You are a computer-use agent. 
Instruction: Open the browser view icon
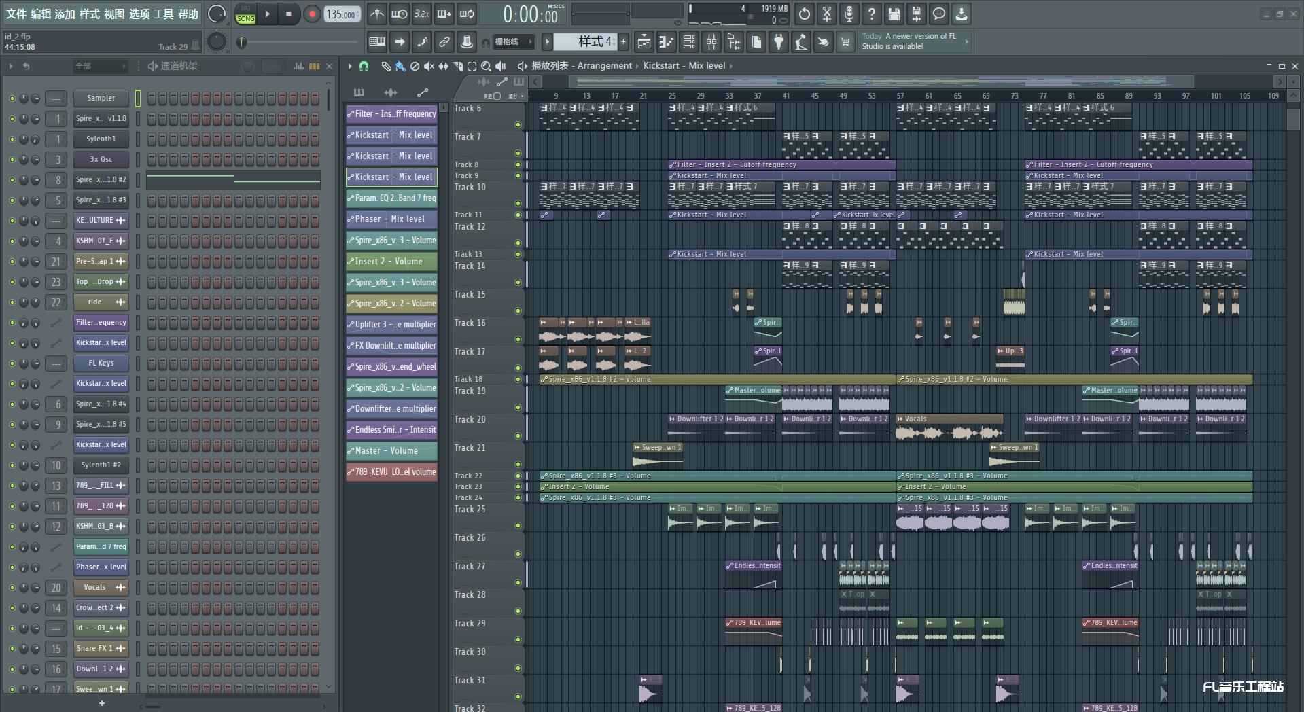(734, 42)
